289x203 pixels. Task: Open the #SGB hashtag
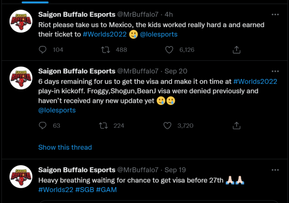(x=84, y=190)
